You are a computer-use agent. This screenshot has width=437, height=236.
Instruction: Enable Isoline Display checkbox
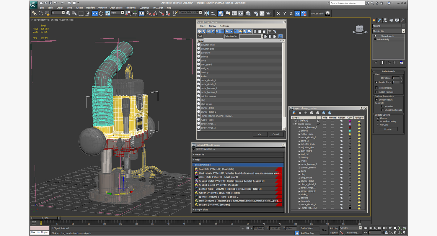(x=376, y=88)
